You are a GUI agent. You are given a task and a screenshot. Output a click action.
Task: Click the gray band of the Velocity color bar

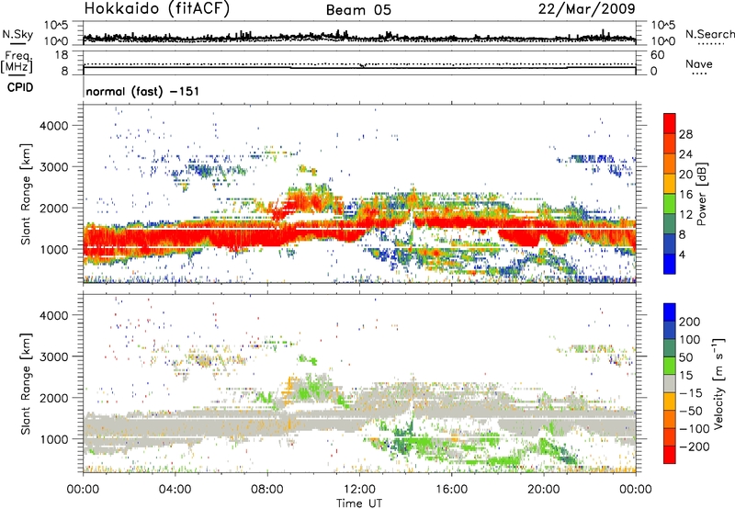coord(670,383)
